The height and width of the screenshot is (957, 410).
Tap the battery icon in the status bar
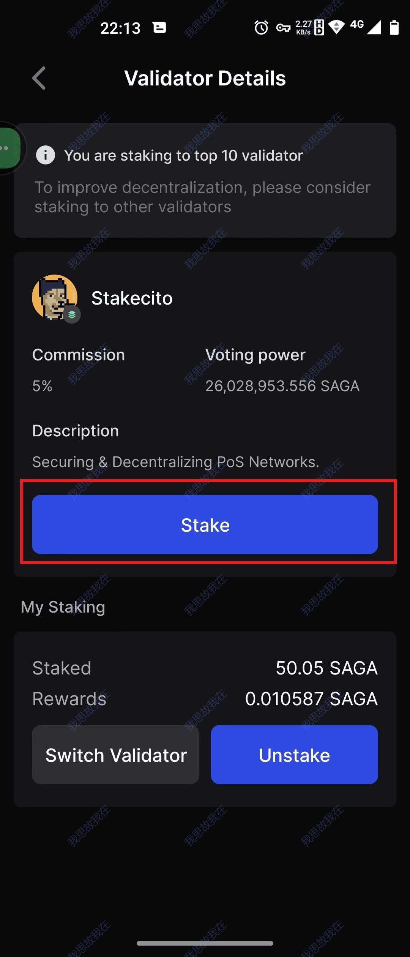tap(394, 28)
